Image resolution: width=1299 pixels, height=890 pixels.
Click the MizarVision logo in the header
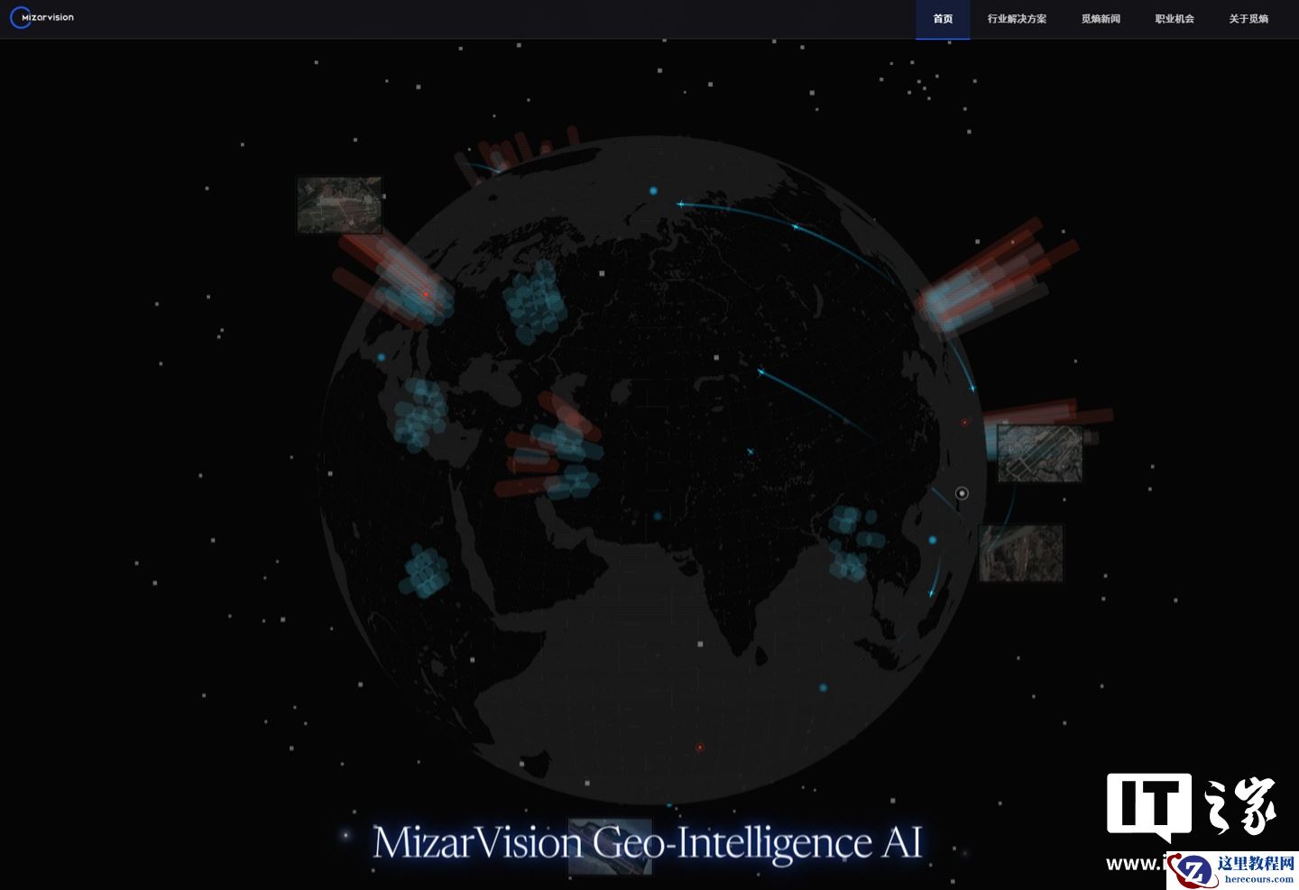[42, 17]
